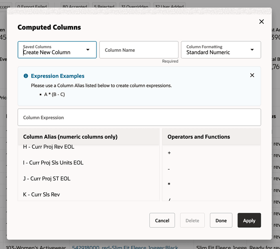This screenshot has height=249, width=280.
Task: Click the Expression Examples info icon
Action: coord(26,76)
